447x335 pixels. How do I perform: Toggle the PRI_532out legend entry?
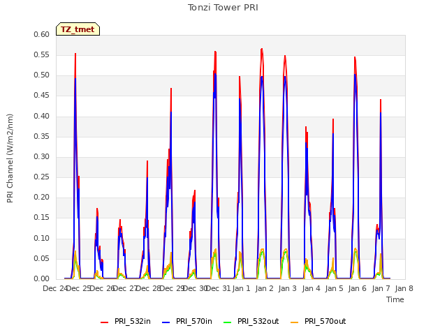(x=251, y=321)
